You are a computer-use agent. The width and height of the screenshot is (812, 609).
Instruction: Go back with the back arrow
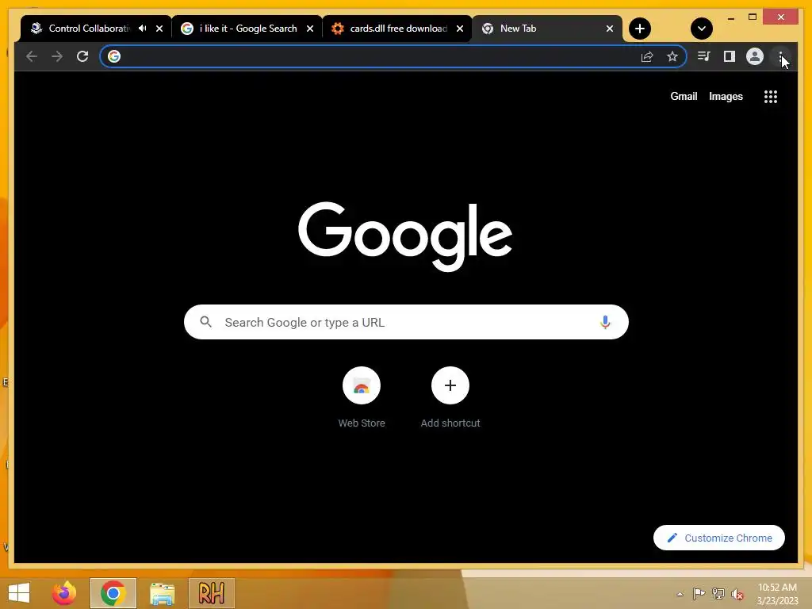coord(32,56)
